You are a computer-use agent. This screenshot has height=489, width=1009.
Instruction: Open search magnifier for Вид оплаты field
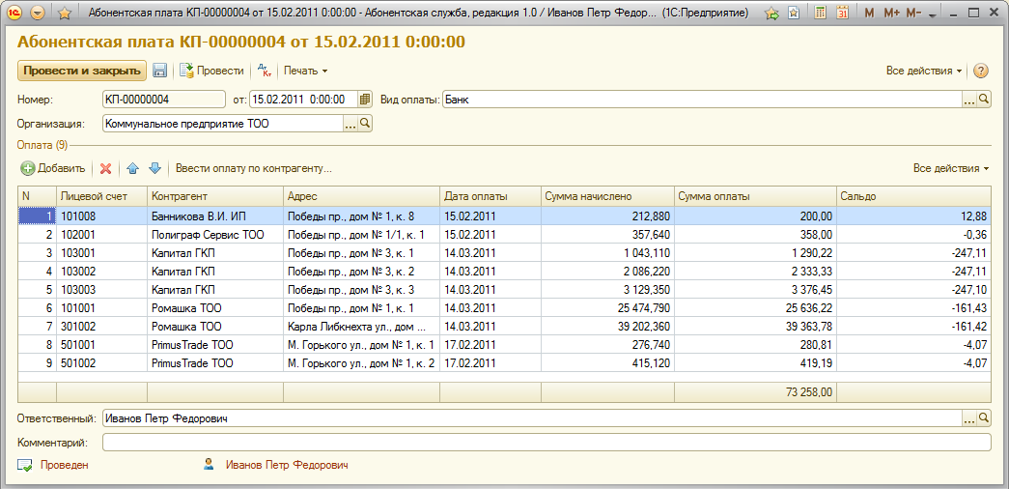(984, 100)
